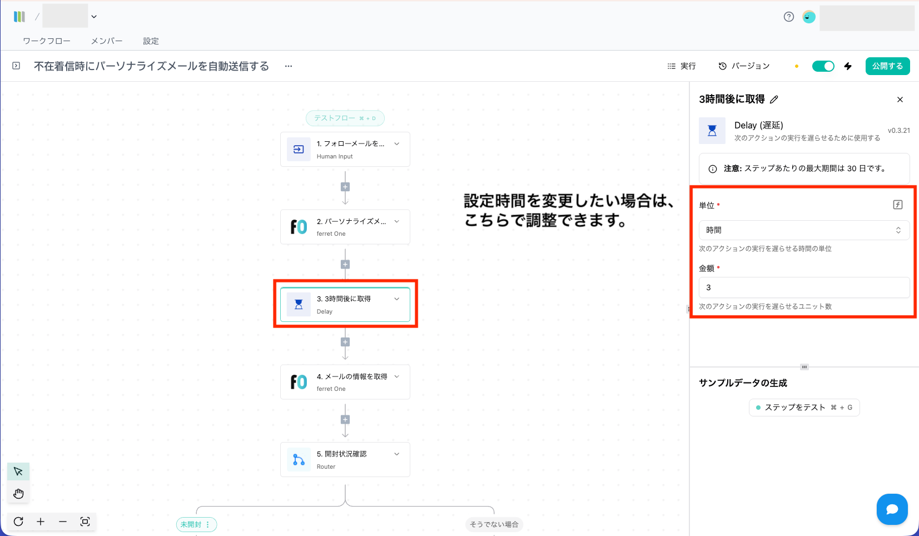The height and width of the screenshot is (536, 919).
Task: Click the fit-to-screen icon
Action: [x=85, y=522]
